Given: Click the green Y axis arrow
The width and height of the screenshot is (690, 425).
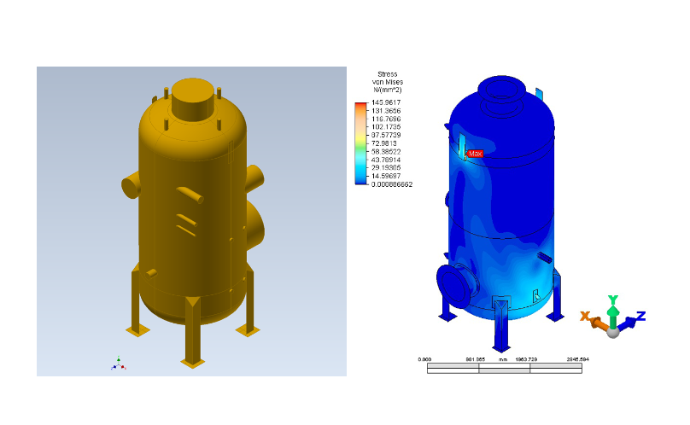Looking at the screenshot, I should coord(612,305).
